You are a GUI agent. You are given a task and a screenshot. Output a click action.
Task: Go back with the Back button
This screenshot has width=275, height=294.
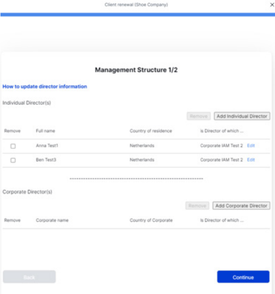click(x=29, y=277)
